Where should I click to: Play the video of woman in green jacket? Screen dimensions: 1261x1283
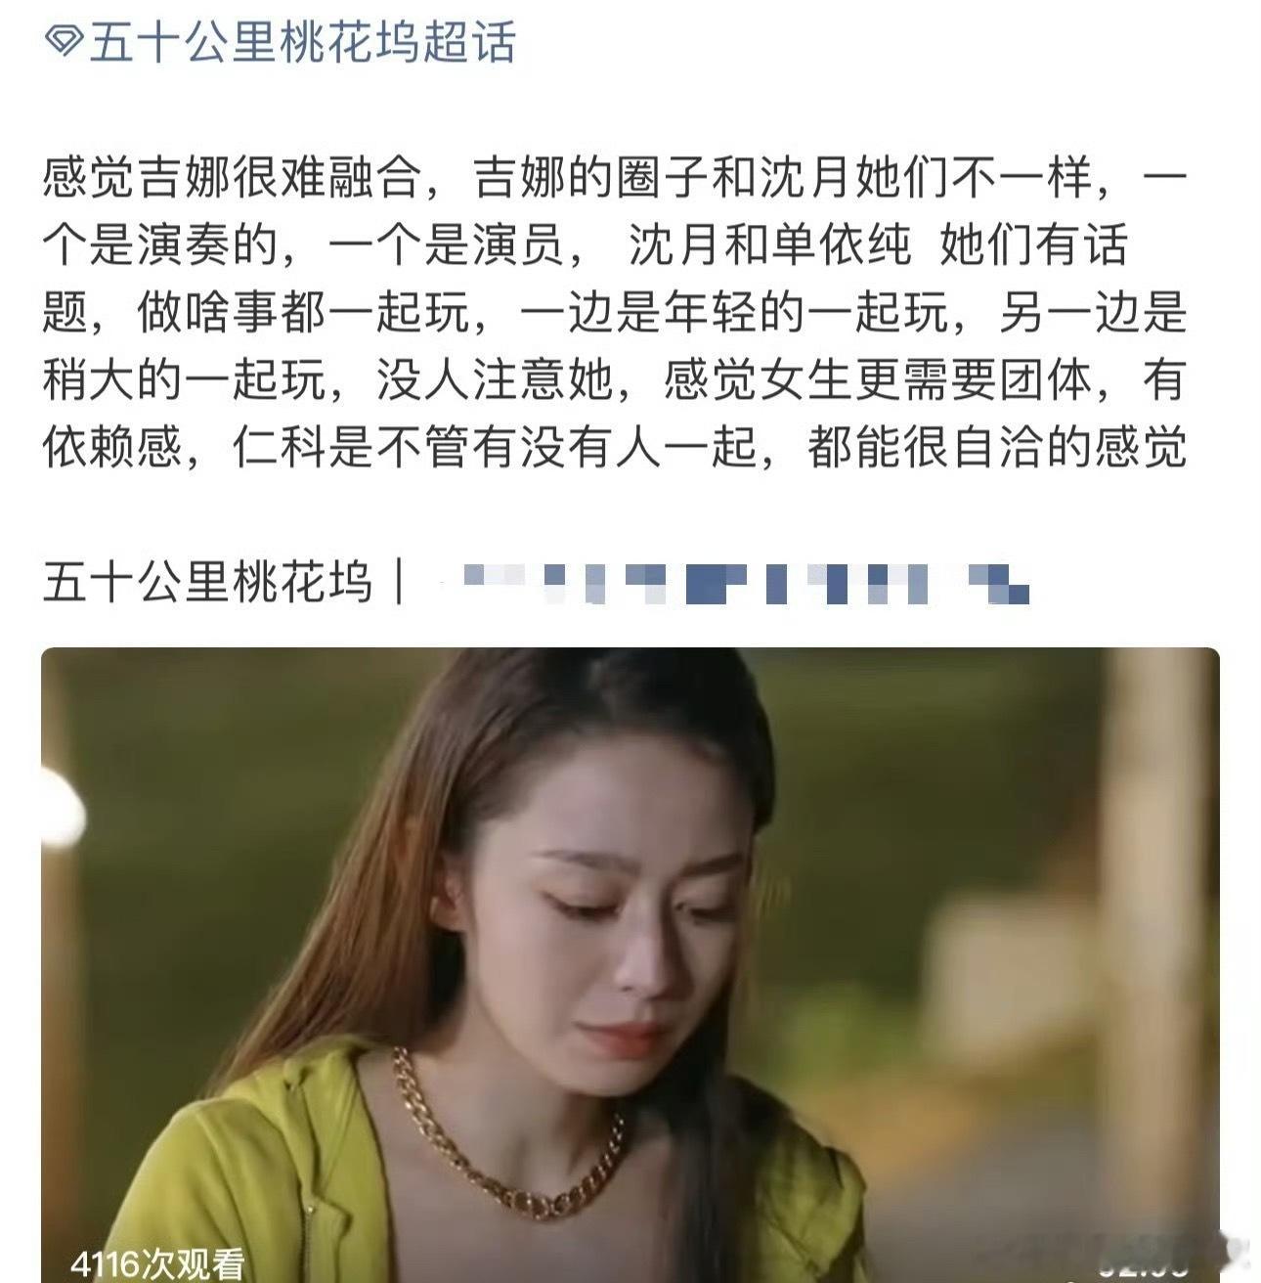[x=630, y=964]
